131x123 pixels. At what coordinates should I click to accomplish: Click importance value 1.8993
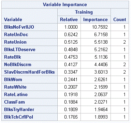(x=101, y=117)
